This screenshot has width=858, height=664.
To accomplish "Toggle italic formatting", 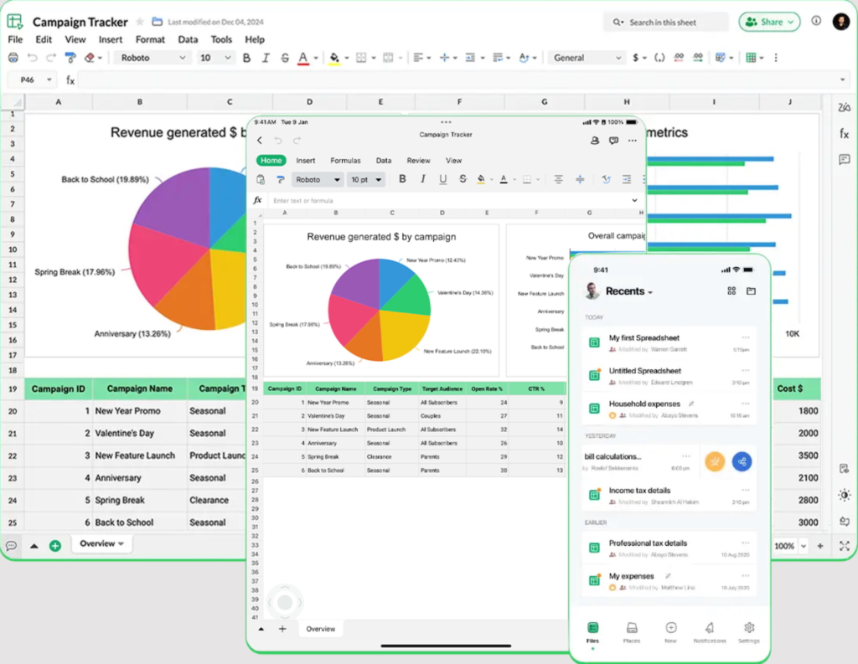I will [x=266, y=58].
